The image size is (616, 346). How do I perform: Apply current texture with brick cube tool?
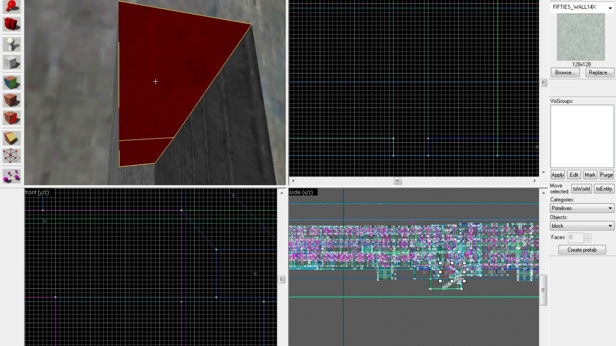[12, 100]
